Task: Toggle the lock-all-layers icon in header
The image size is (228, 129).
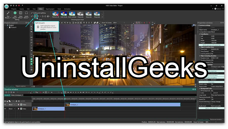Action: [7, 101]
